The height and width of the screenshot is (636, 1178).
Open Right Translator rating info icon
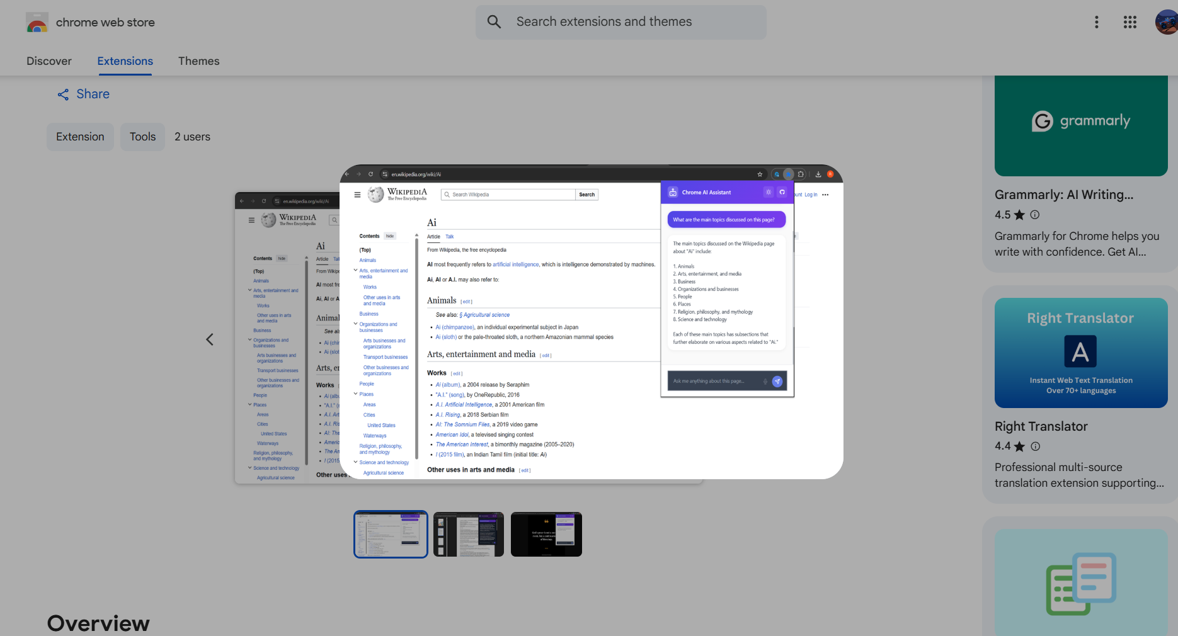click(x=1035, y=446)
